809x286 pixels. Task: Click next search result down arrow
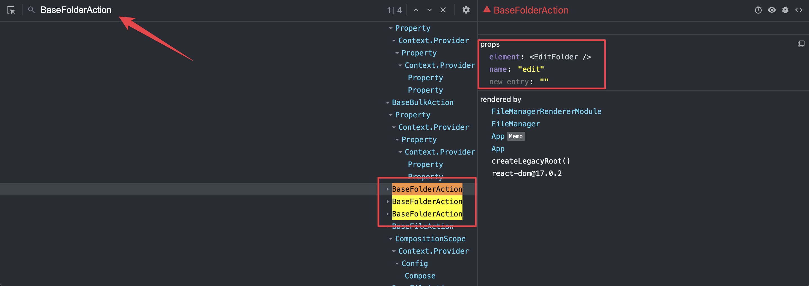click(x=429, y=10)
